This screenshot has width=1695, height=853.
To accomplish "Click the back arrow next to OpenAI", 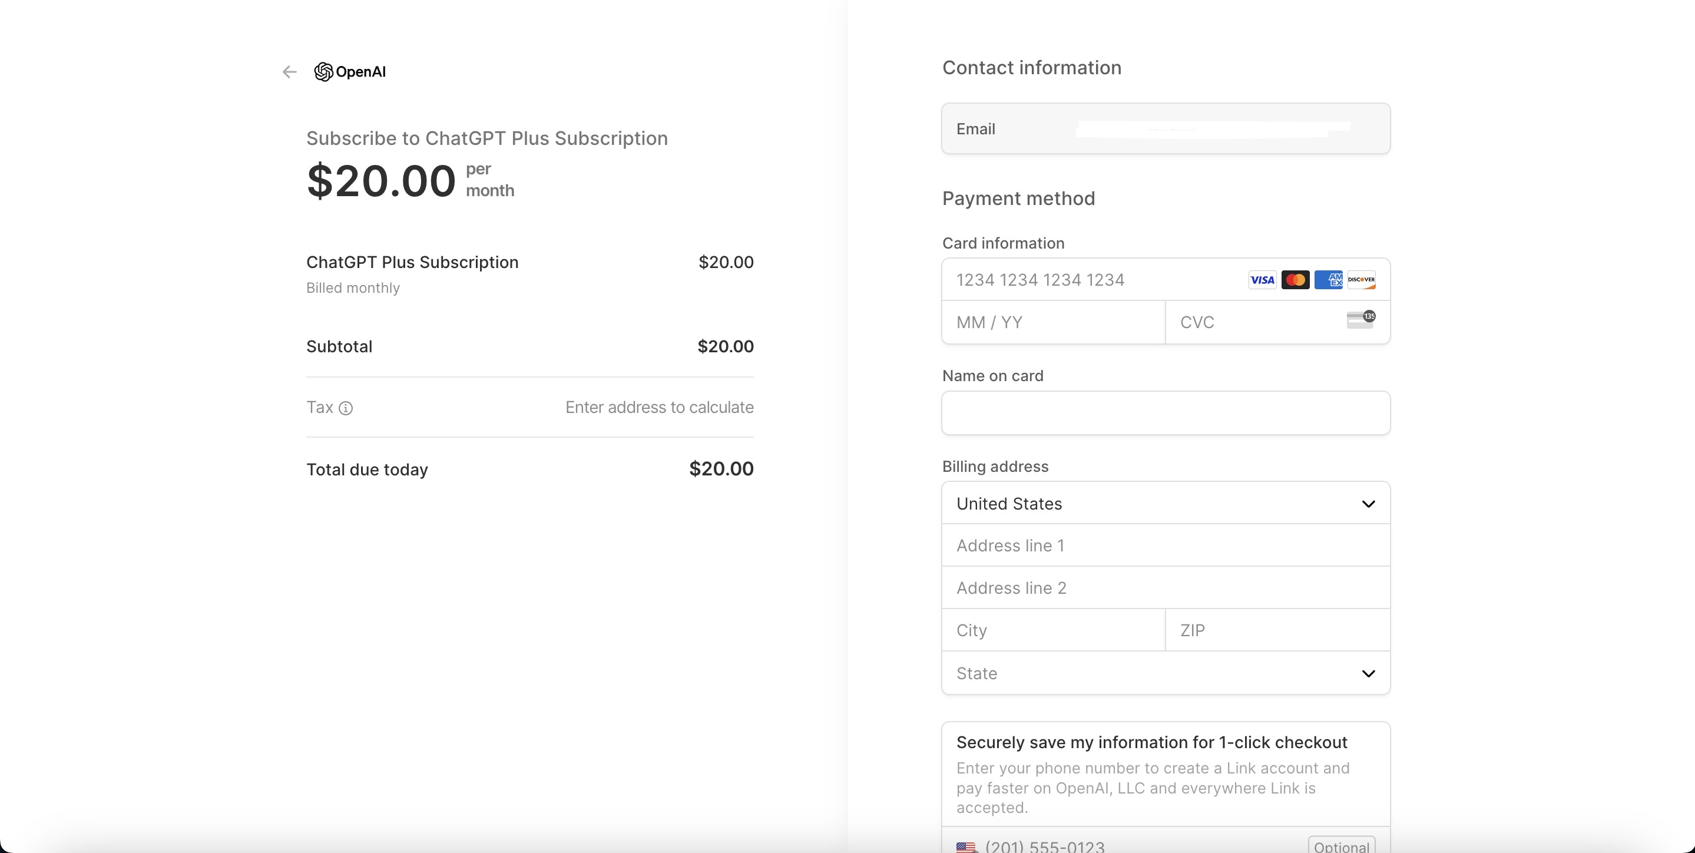I will [x=290, y=72].
